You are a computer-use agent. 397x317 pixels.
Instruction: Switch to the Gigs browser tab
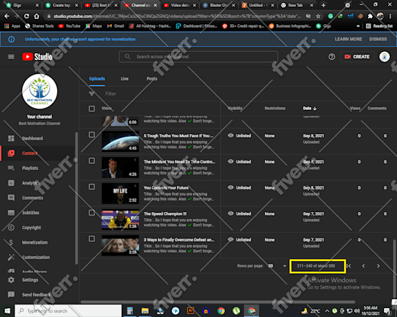22,5
